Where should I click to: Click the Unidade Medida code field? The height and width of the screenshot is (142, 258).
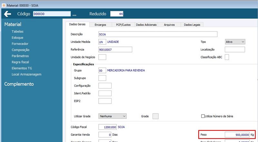tap(102, 42)
